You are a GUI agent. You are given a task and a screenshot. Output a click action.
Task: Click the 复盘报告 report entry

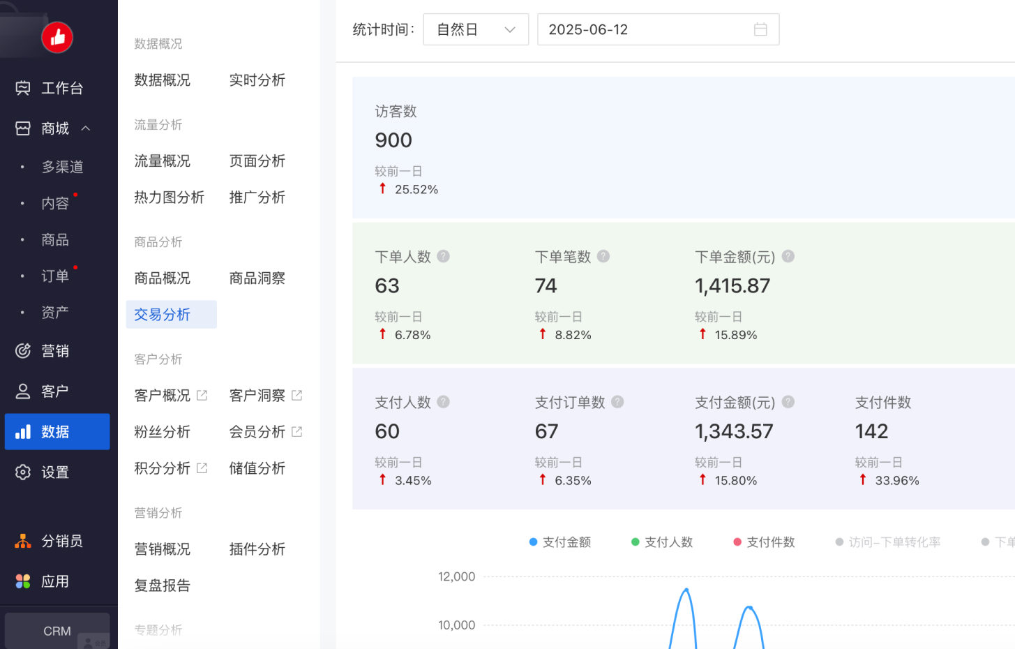coord(162,585)
